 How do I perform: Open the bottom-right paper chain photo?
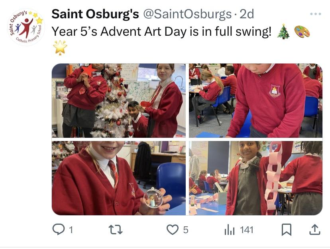coord(255,178)
